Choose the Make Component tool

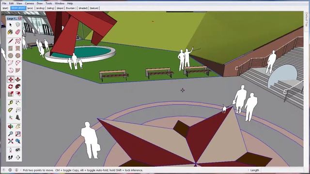tap(18, 25)
